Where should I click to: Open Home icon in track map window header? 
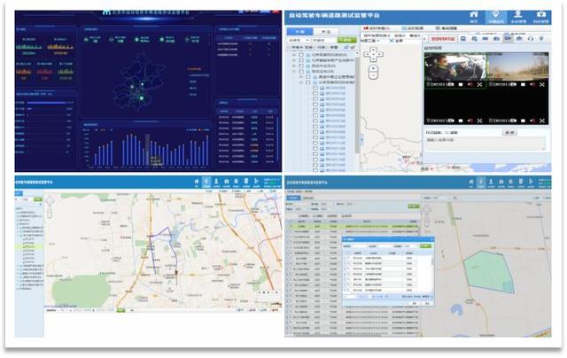coord(197,181)
